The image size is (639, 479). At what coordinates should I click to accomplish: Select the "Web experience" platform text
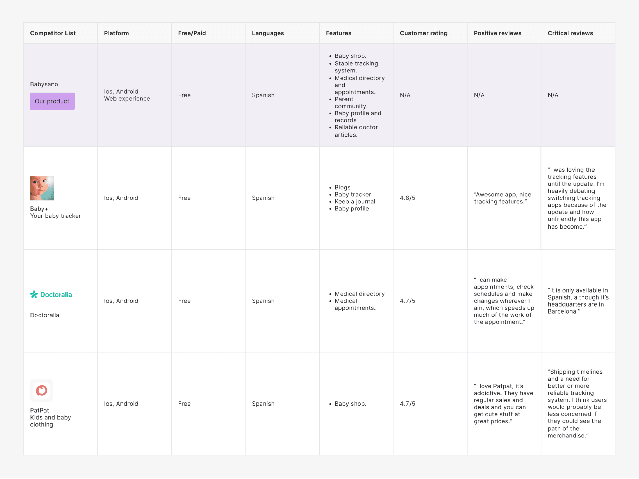click(x=127, y=99)
